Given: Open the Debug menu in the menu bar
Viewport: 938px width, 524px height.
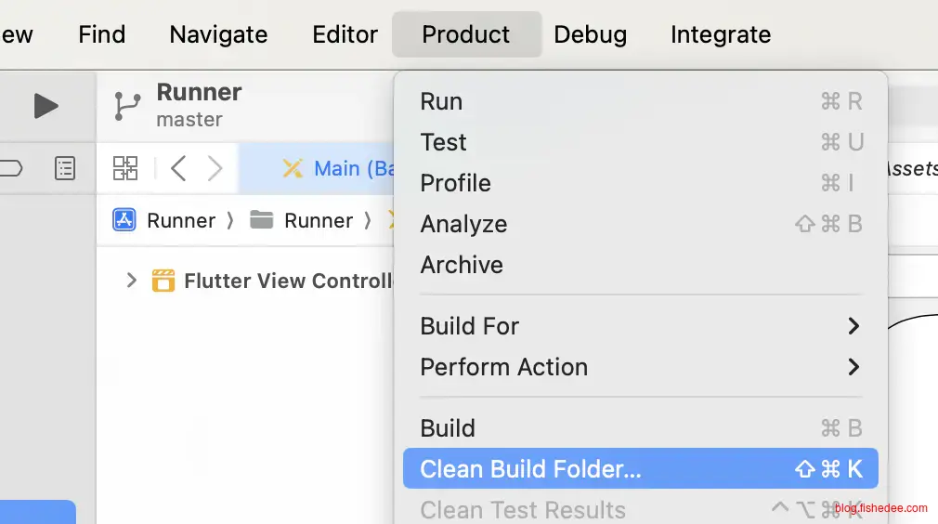Looking at the screenshot, I should [x=590, y=34].
